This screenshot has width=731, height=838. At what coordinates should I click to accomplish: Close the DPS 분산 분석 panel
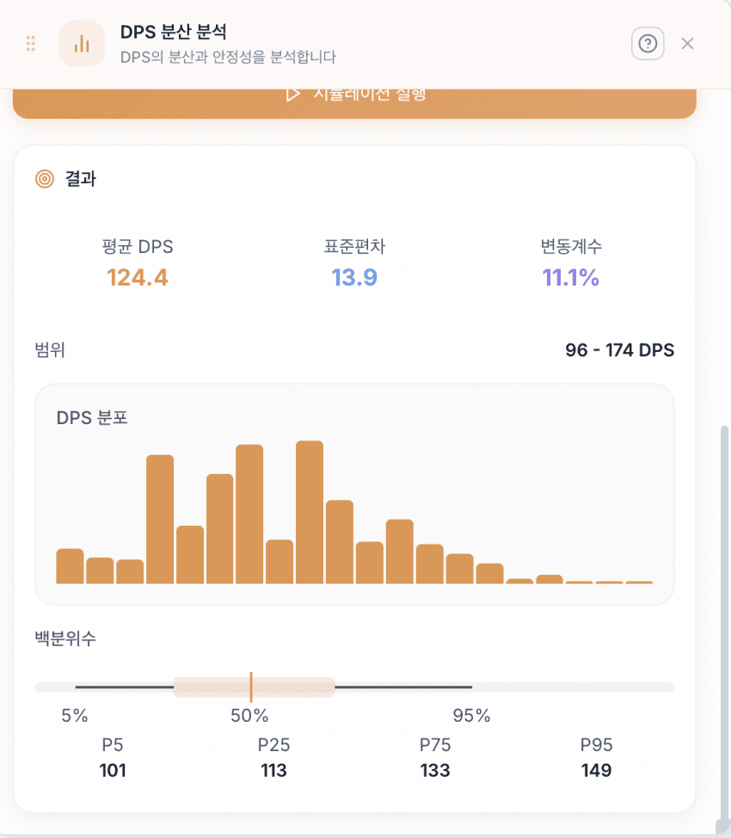tap(687, 44)
